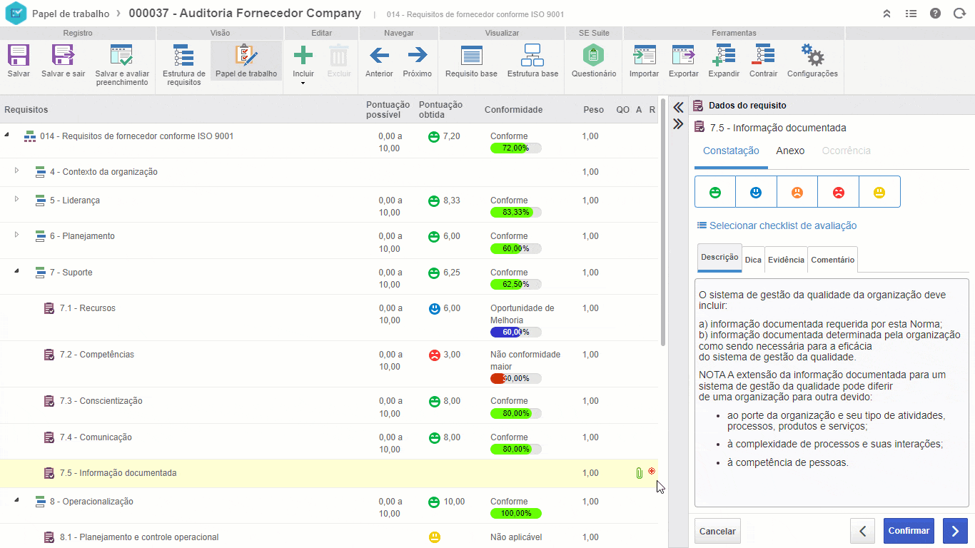Click the Cancelar button

pos(717,531)
